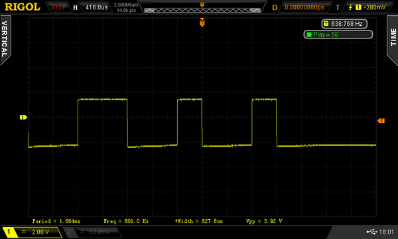Click the waveform memory overview bar
Screen dimensions: 398x239
click(202, 10)
